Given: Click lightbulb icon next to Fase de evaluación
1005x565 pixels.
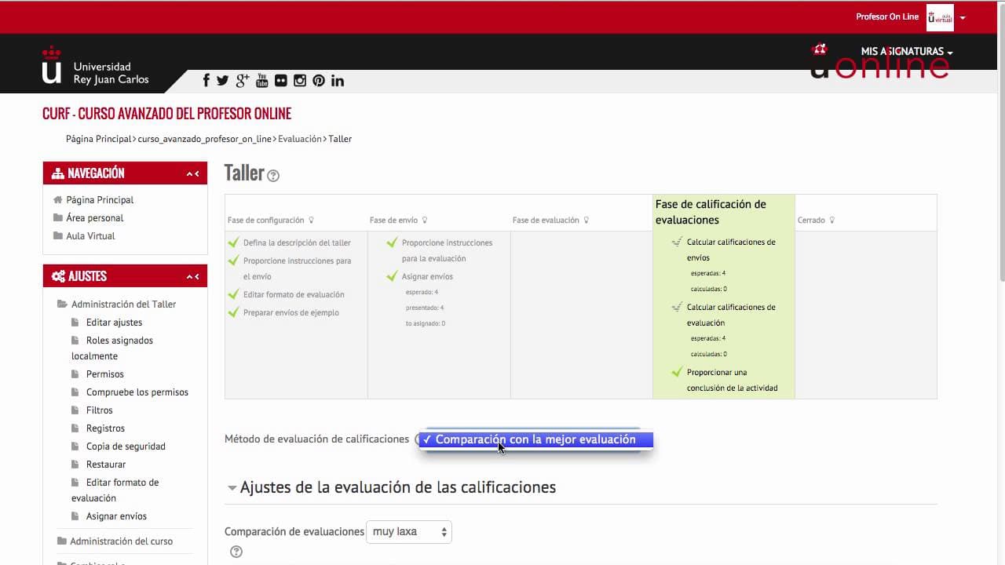Looking at the screenshot, I should coord(586,221).
